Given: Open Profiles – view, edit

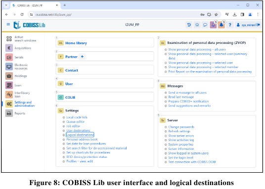Looking at the screenshot, I should click(x=80, y=161).
